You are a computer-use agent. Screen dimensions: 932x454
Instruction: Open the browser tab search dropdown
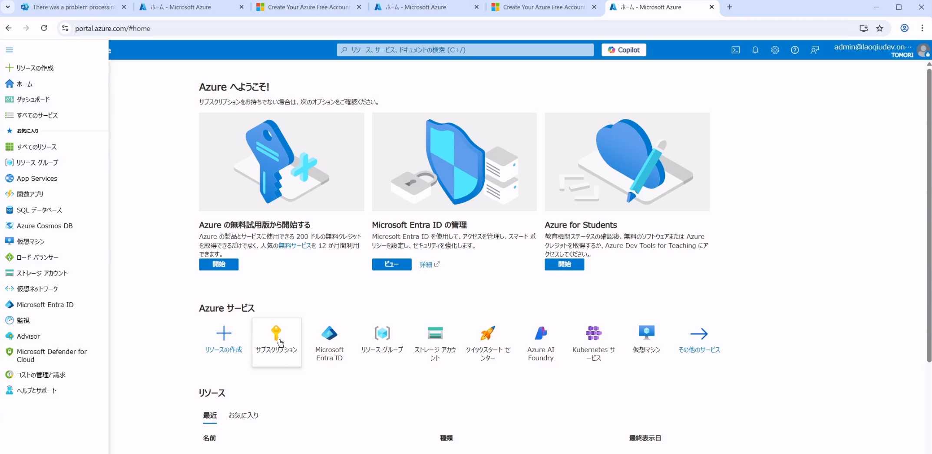tap(8, 7)
